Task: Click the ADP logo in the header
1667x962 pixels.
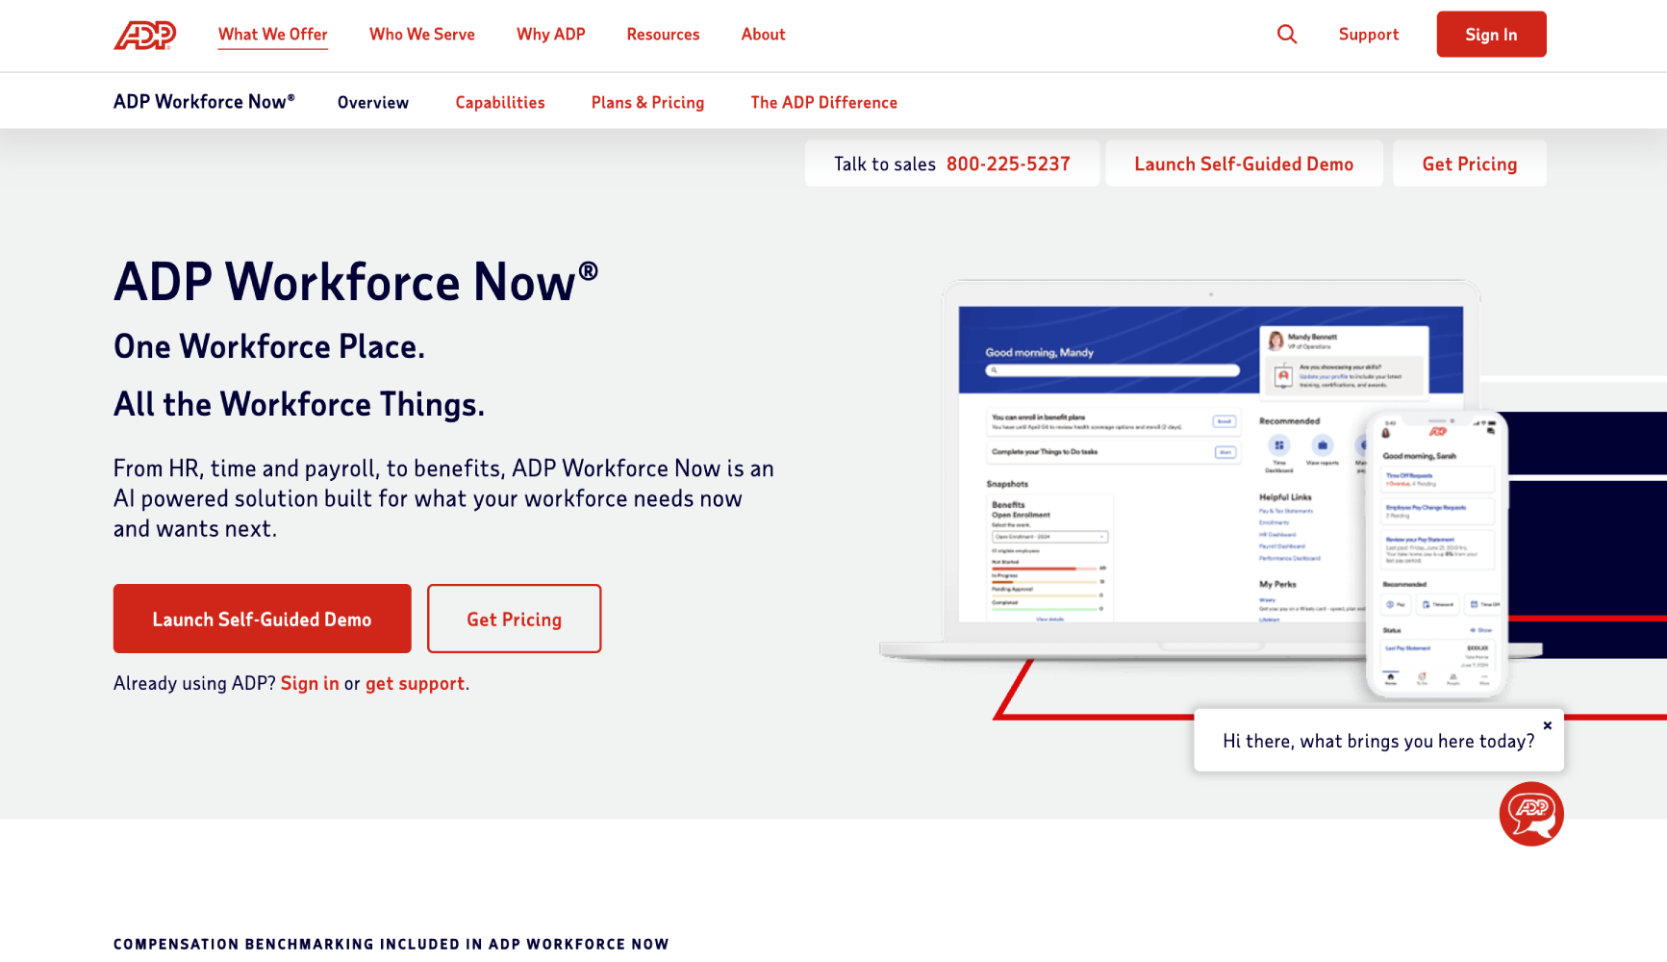Action: pyautogui.click(x=145, y=35)
